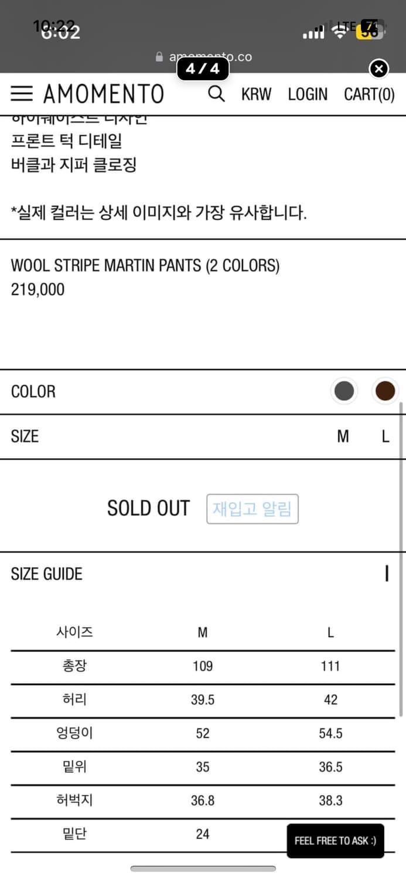Open the FEEL FREE TO ASK chat
This screenshot has width=406, height=880.
click(335, 841)
